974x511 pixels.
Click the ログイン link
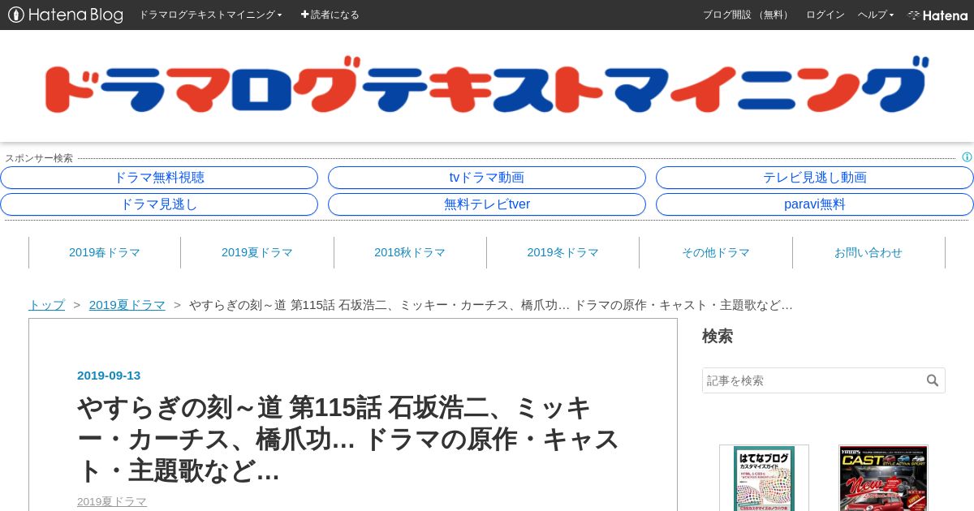(825, 15)
